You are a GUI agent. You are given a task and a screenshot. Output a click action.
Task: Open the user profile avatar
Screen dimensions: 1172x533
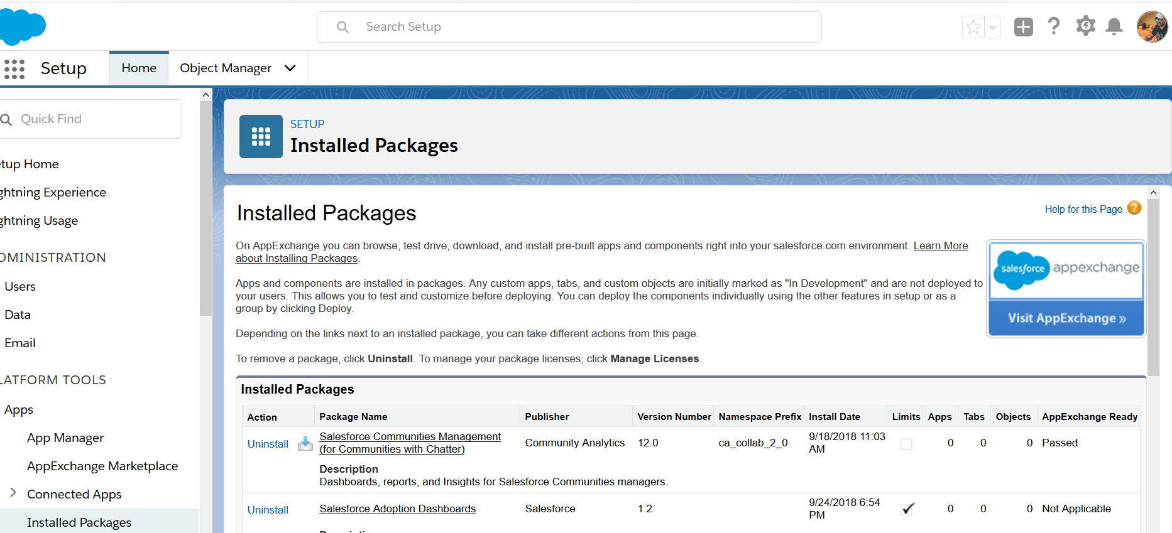click(x=1152, y=26)
